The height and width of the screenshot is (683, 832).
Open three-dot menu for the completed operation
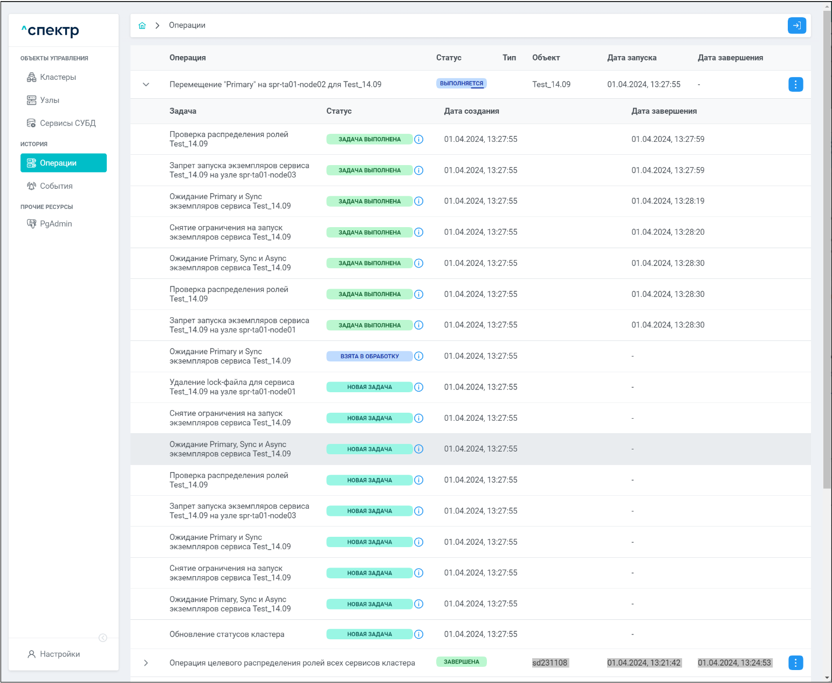pyautogui.click(x=795, y=662)
